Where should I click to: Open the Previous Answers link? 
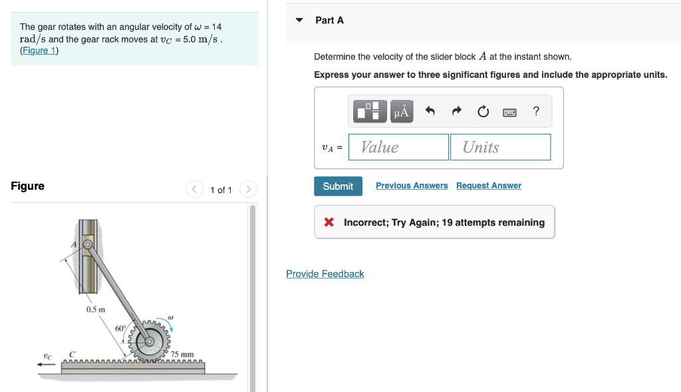coord(411,185)
